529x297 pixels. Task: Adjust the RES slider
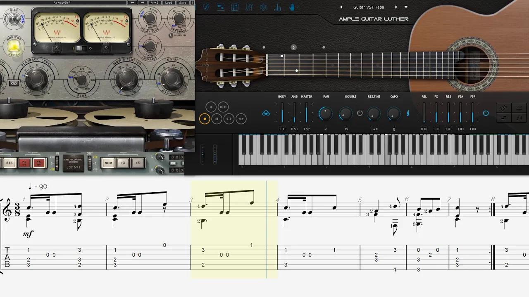click(x=448, y=113)
